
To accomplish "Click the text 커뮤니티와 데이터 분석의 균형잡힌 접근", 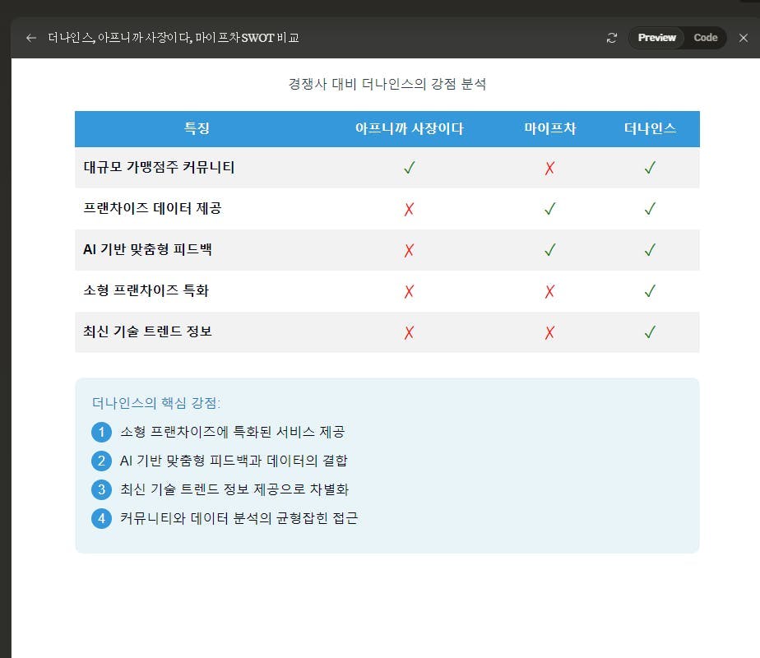I will [x=239, y=518].
